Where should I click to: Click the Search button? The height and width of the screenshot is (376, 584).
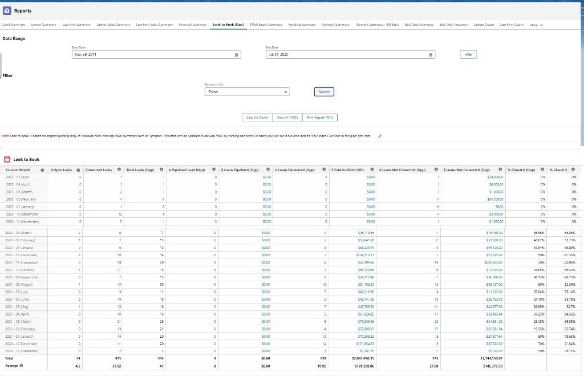click(324, 92)
